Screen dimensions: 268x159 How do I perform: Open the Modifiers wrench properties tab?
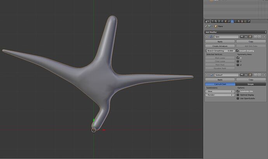[x=232, y=21]
